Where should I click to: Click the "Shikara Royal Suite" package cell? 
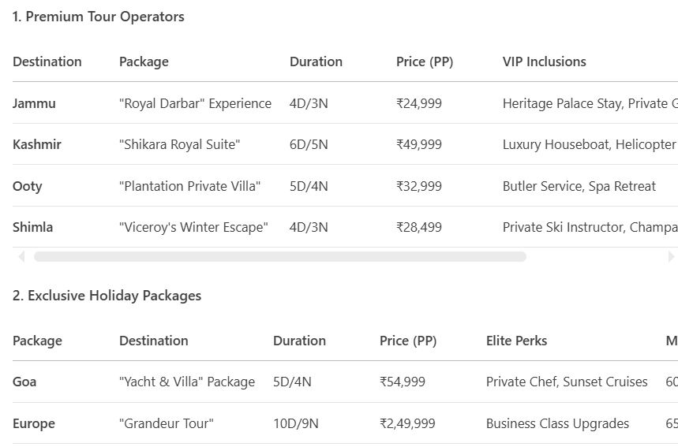click(x=179, y=144)
